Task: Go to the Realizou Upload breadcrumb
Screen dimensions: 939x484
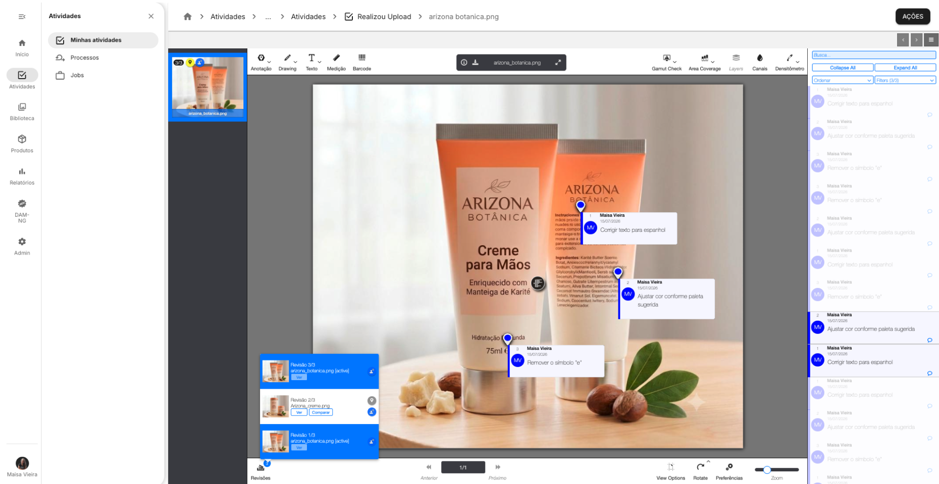Action: point(378,17)
